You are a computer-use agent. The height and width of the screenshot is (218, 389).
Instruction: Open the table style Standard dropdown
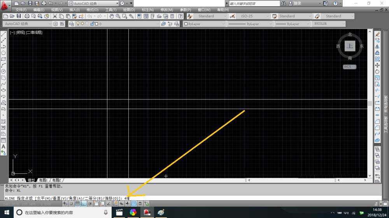[x=295, y=16]
